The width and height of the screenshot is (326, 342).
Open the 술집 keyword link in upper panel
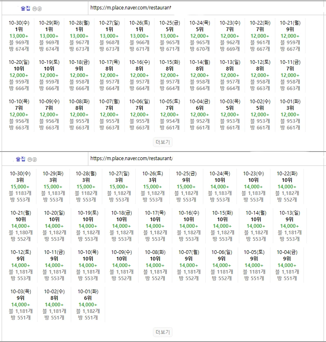click(25, 8)
